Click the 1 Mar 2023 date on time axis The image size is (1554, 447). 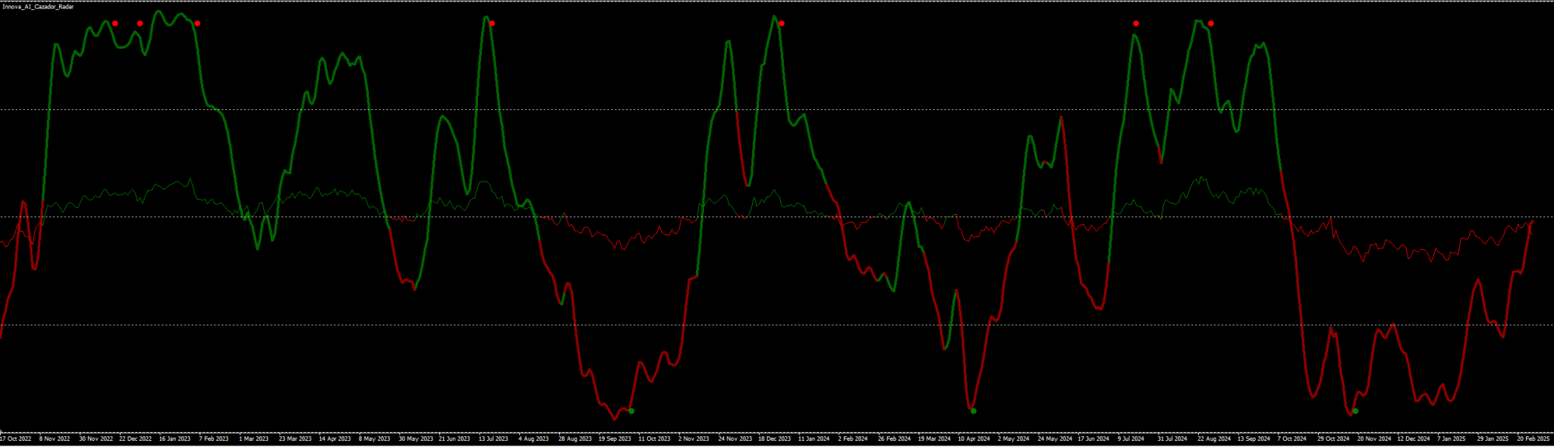tap(253, 439)
